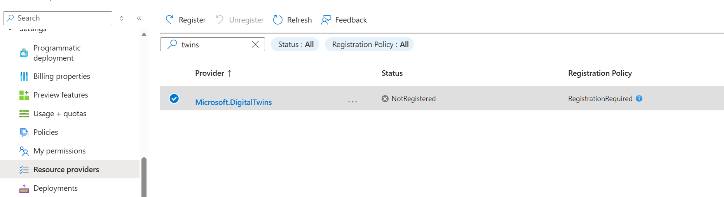This screenshot has width=724, height=197.
Task: Click the Resource providers checklist icon
Action: [x=24, y=169]
